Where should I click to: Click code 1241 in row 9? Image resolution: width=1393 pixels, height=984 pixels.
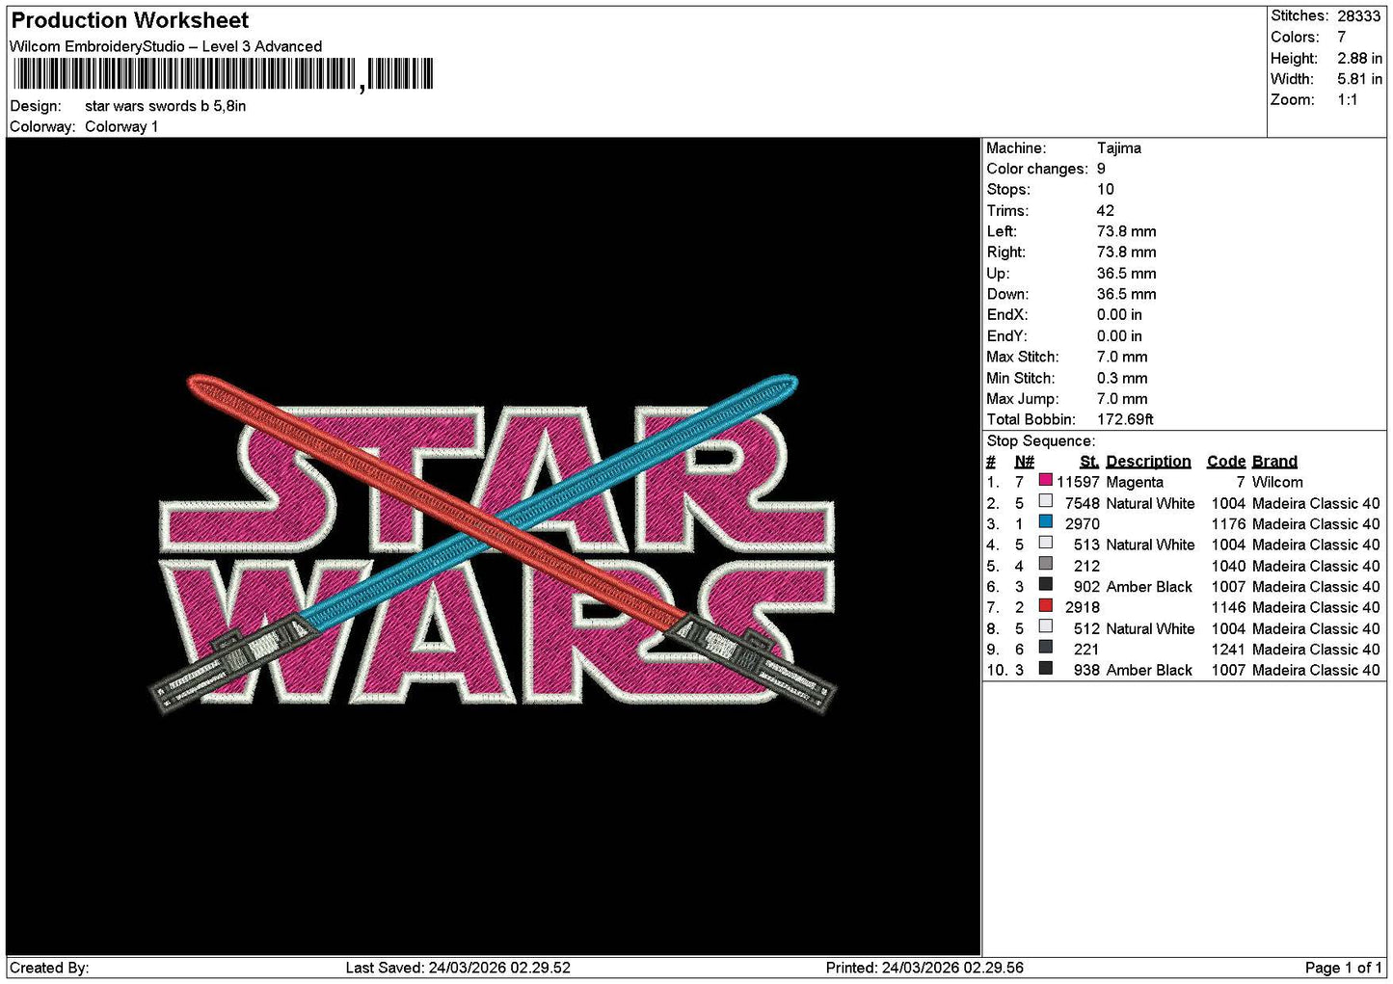coord(1228,650)
